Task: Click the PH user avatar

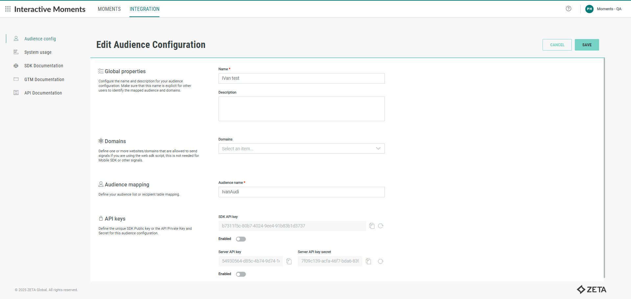Action: click(589, 9)
